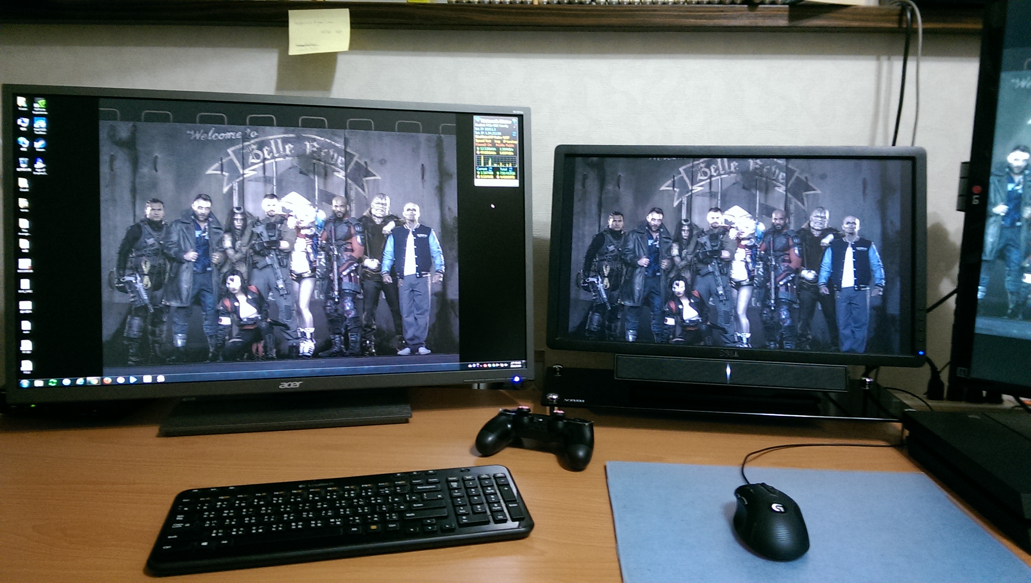Select the top-left desktop shortcut icon
The height and width of the screenshot is (583, 1031).
pyautogui.click(x=22, y=102)
